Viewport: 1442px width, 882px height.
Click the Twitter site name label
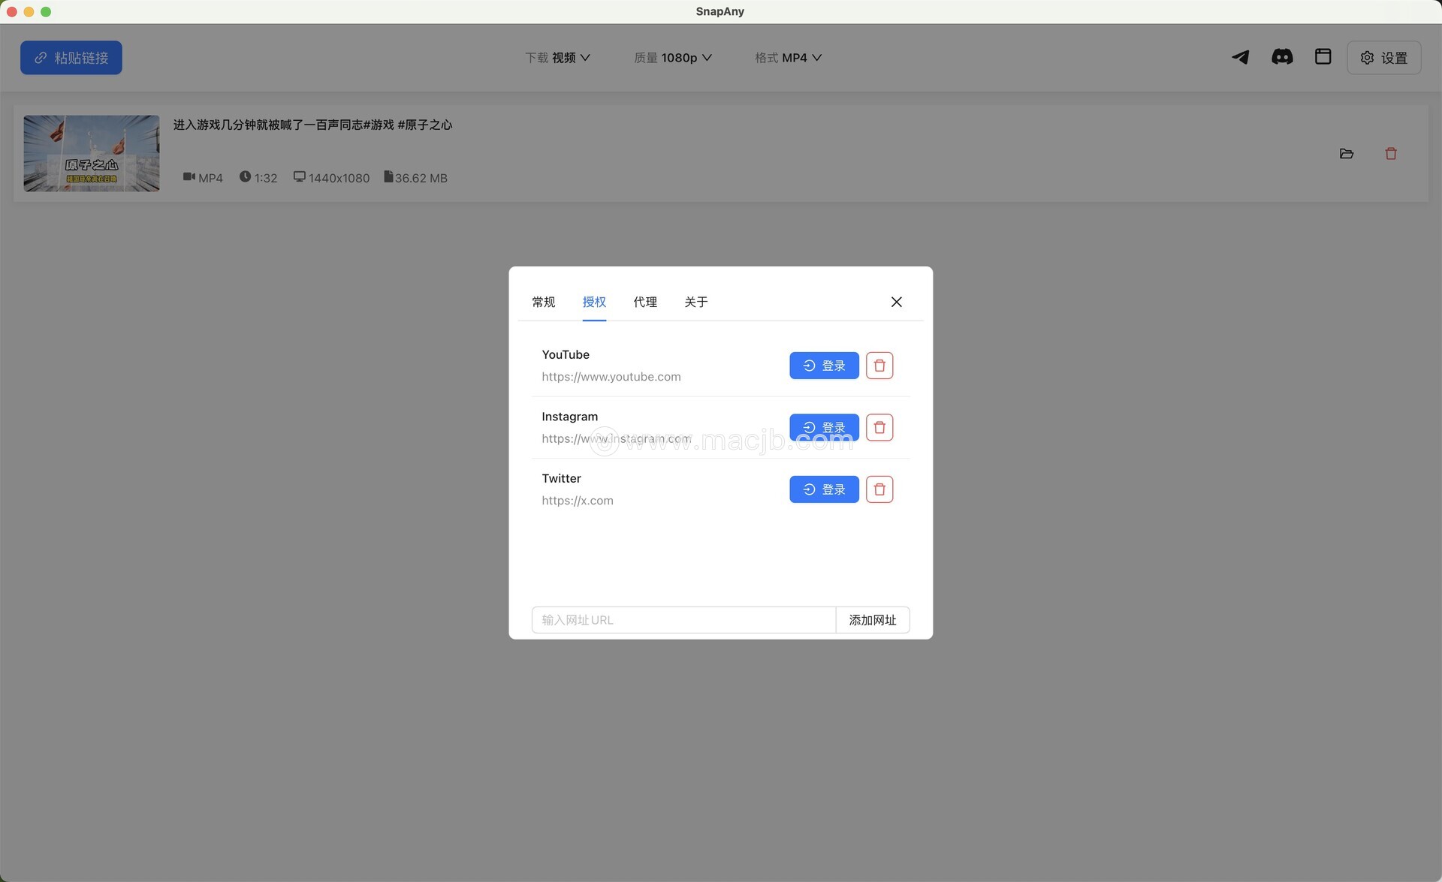561,478
